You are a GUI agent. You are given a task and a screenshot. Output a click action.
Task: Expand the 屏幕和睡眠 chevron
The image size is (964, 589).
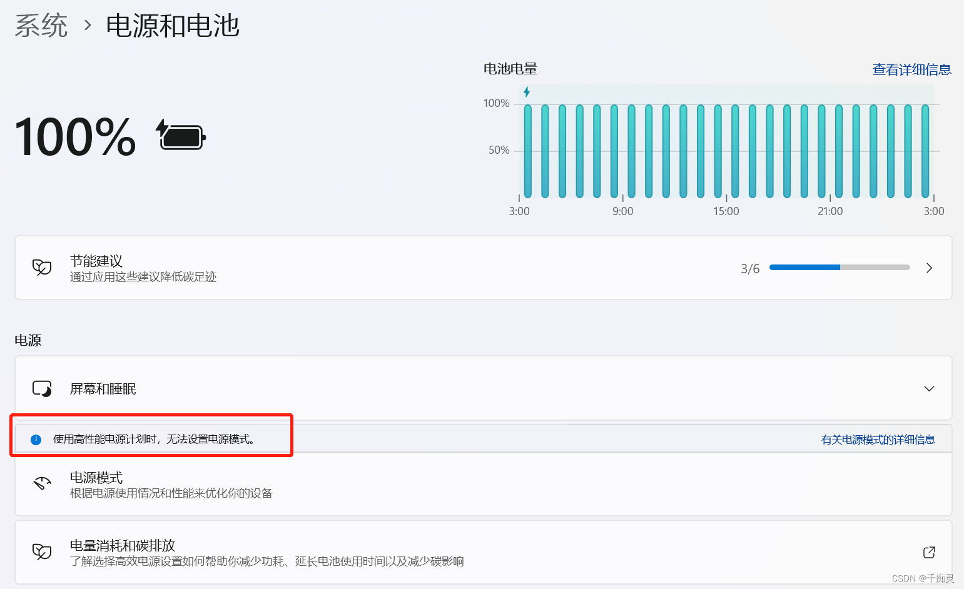(x=929, y=388)
